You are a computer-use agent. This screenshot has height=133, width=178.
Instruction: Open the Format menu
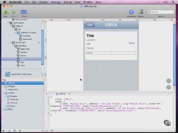[44, 2]
